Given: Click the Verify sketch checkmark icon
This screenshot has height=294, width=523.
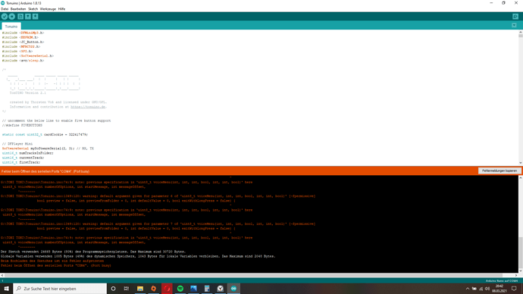Looking at the screenshot, I should pos(5,17).
